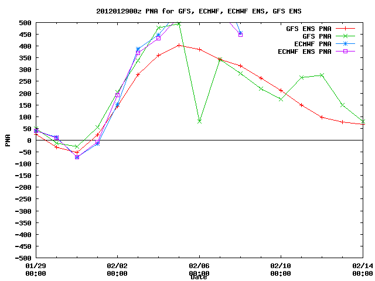Click the '150' y-axis tick label
375x281 pixels.
tap(25, 105)
